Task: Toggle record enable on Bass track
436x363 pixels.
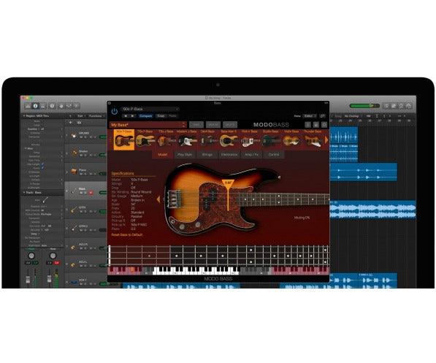Action: (91, 193)
